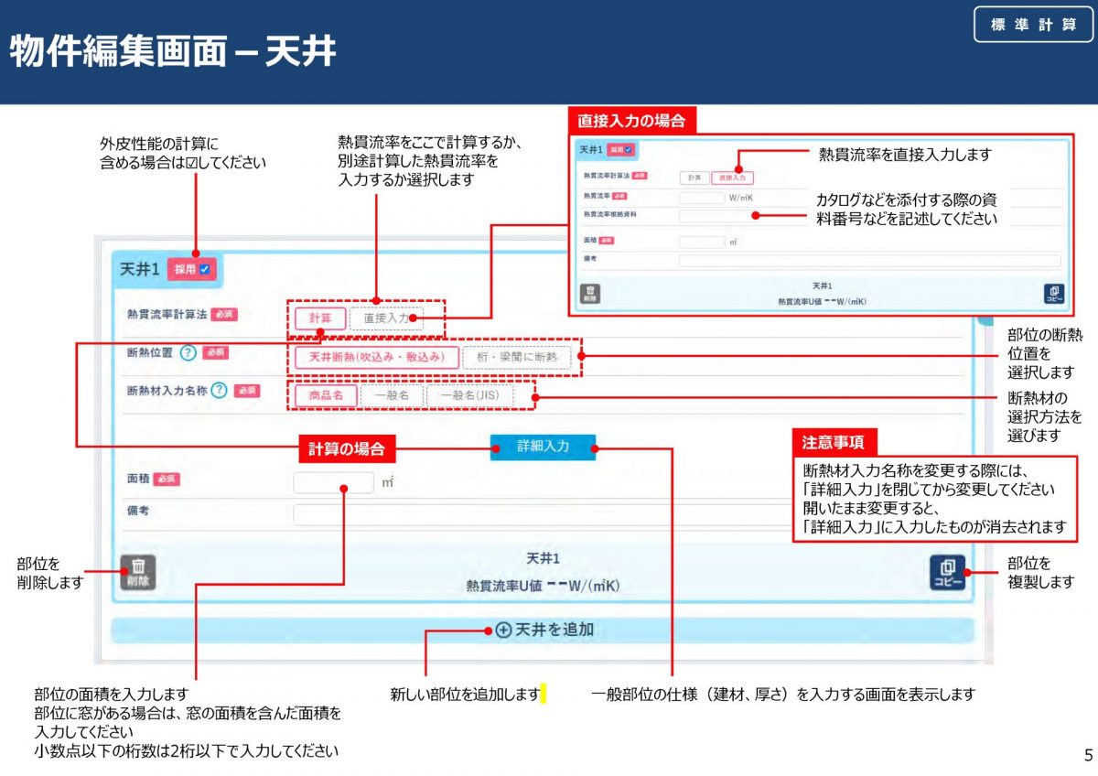Click the 標準計算 badge in the header
1098x776 pixels.
[x=1033, y=25]
